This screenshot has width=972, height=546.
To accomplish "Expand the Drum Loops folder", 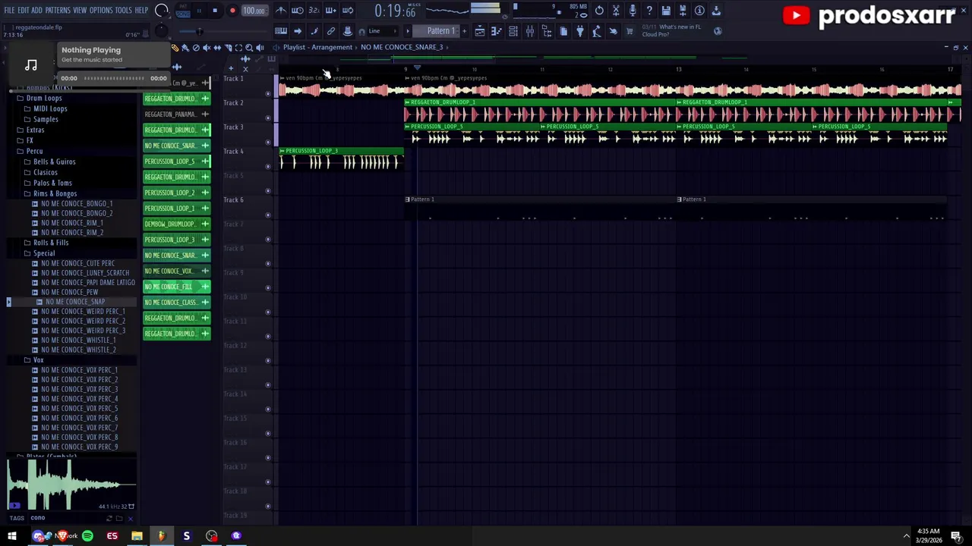I will [44, 98].
